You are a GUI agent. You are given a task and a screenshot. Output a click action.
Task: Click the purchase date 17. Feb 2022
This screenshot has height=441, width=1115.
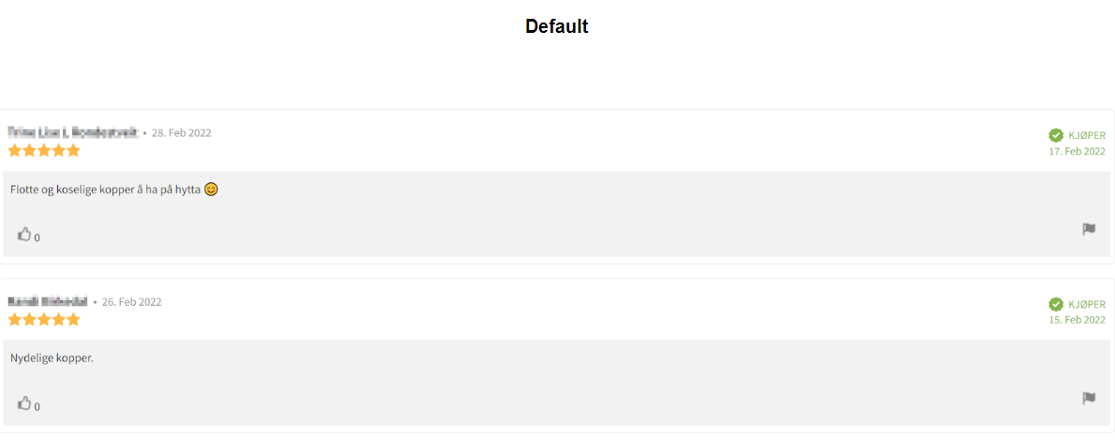(x=1077, y=151)
